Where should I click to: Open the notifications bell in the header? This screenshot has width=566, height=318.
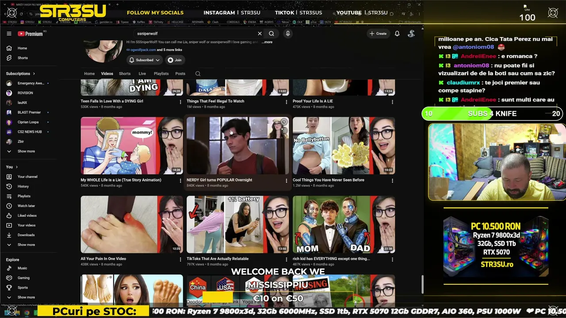(x=397, y=34)
